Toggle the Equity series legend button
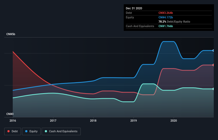This screenshot has width=218, height=140. (x=31, y=131)
